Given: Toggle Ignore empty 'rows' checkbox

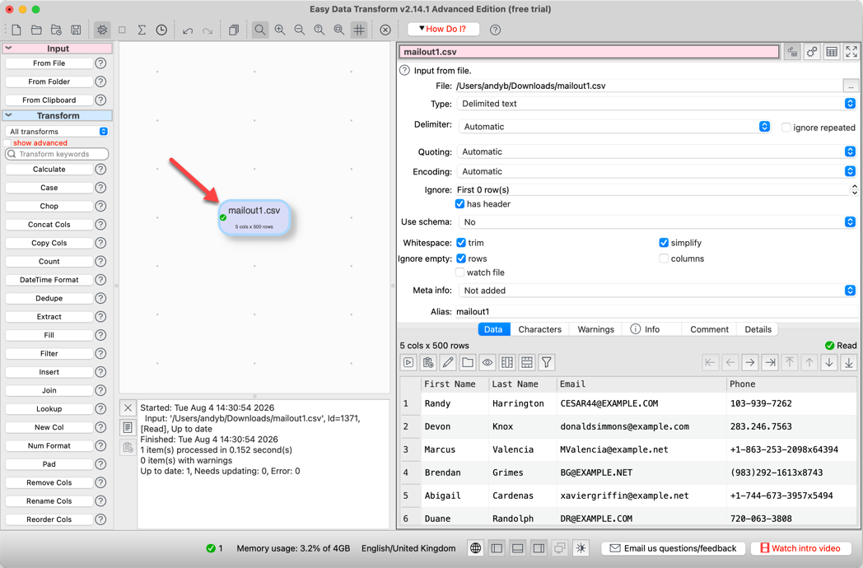Looking at the screenshot, I should pyautogui.click(x=461, y=258).
